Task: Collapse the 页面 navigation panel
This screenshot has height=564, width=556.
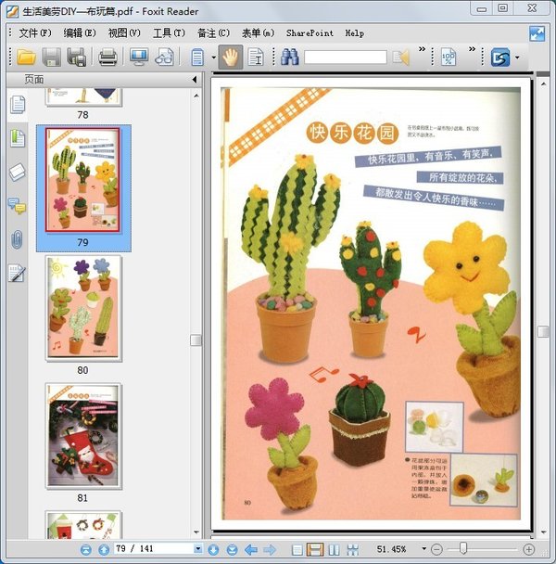Action: pyautogui.click(x=195, y=80)
